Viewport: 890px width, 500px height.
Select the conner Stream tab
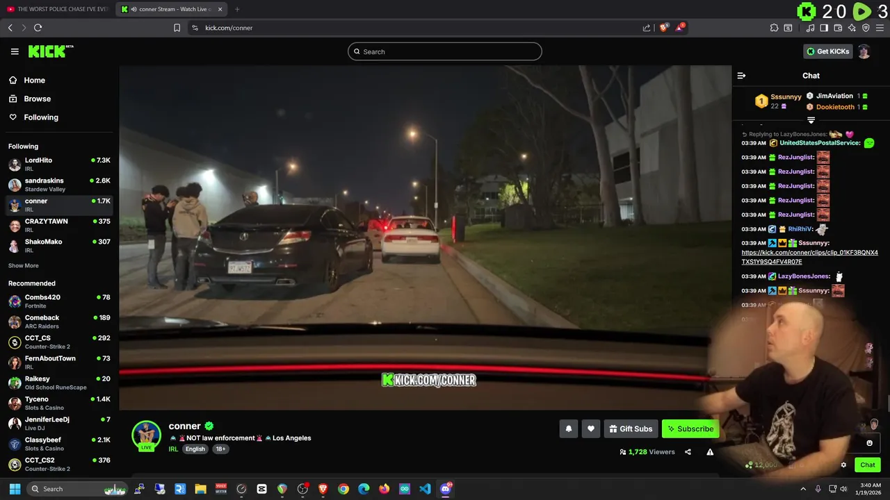[x=172, y=9]
